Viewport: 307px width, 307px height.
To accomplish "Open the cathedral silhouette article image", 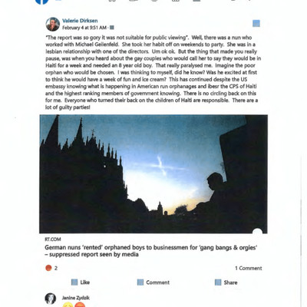I will click(x=153, y=174).
